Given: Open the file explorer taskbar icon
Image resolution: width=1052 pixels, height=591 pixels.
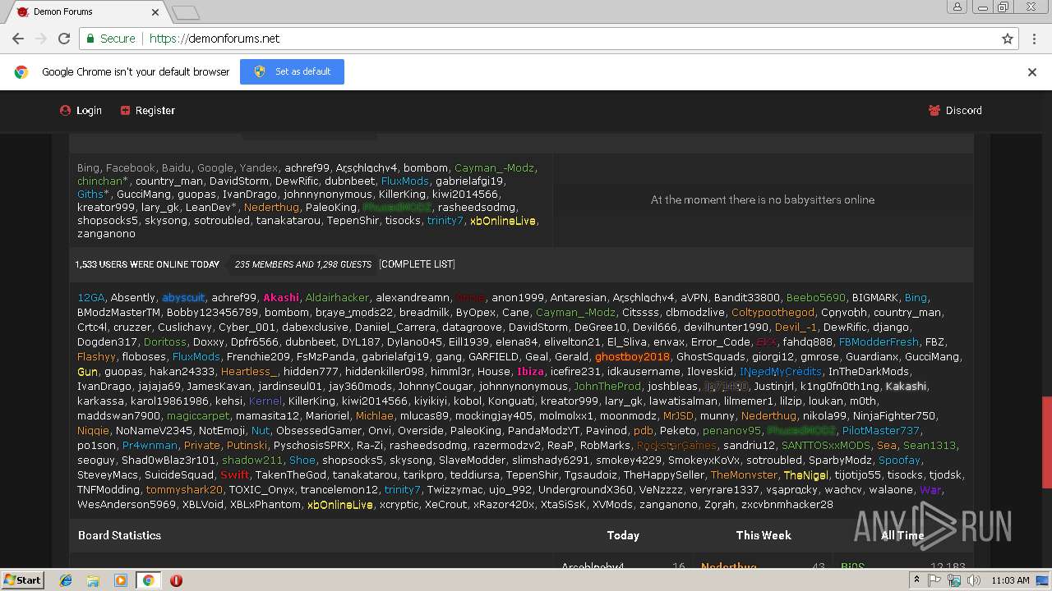Looking at the screenshot, I should (93, 580).
